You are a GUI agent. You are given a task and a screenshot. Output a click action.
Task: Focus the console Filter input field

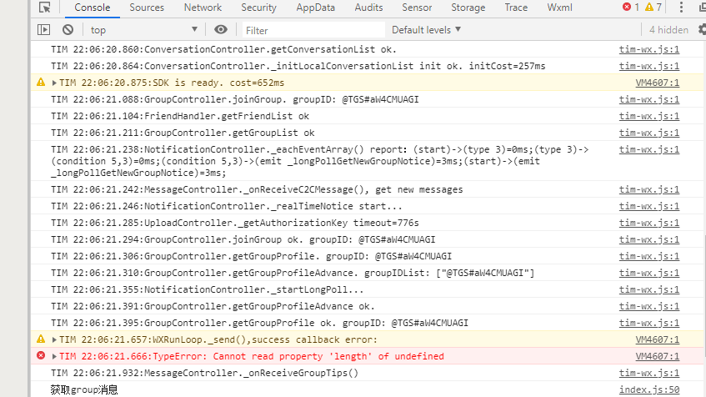tap(314, 30)
